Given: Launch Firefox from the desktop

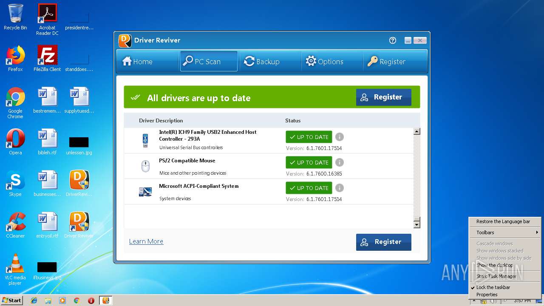Looking at the screenshot, I should 15,59.
